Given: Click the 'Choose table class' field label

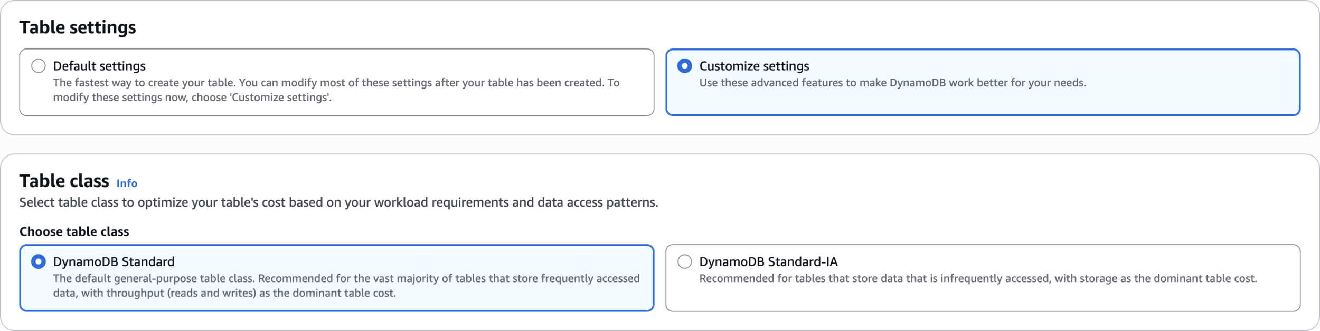Looking at the screenshot, I should click(74, 231).
